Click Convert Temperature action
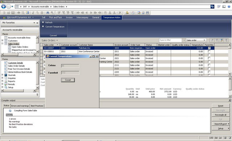The image size is (232, 141). click(x=55, y=27)
